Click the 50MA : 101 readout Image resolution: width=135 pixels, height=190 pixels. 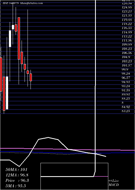pyautogui.click(x=16, y=169)
